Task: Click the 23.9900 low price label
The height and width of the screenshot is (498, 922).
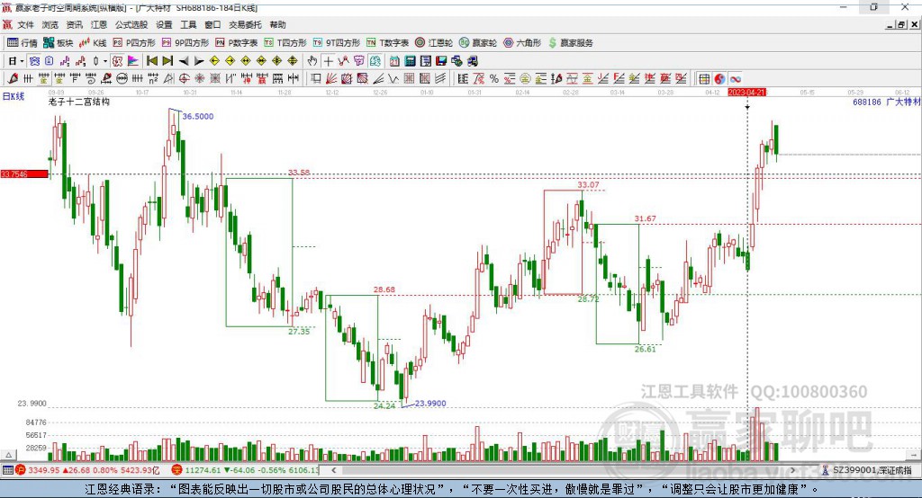Action: [430, 404]
